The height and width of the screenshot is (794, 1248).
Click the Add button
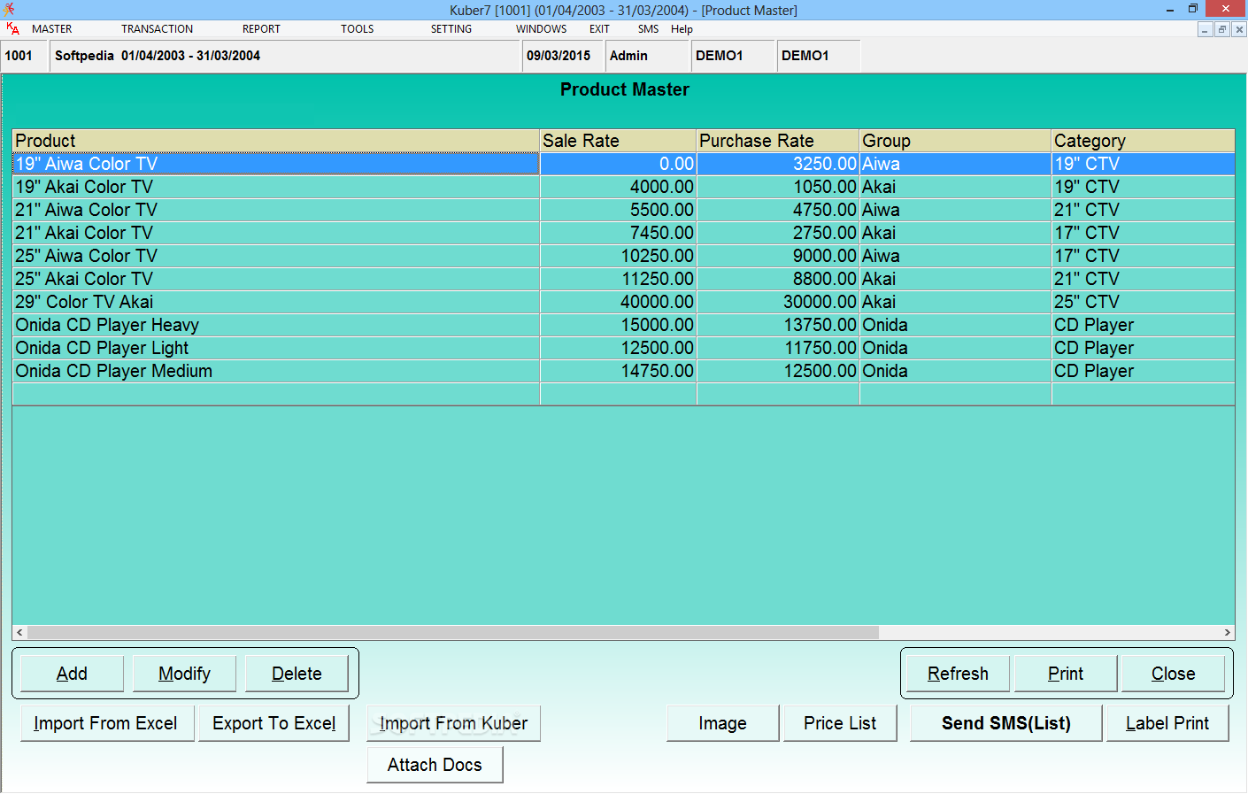[x=72, y=674]
